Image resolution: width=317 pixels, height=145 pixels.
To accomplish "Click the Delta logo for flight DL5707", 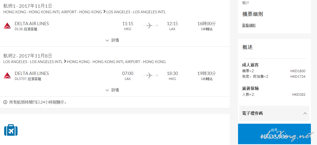I will coord(7,76).
